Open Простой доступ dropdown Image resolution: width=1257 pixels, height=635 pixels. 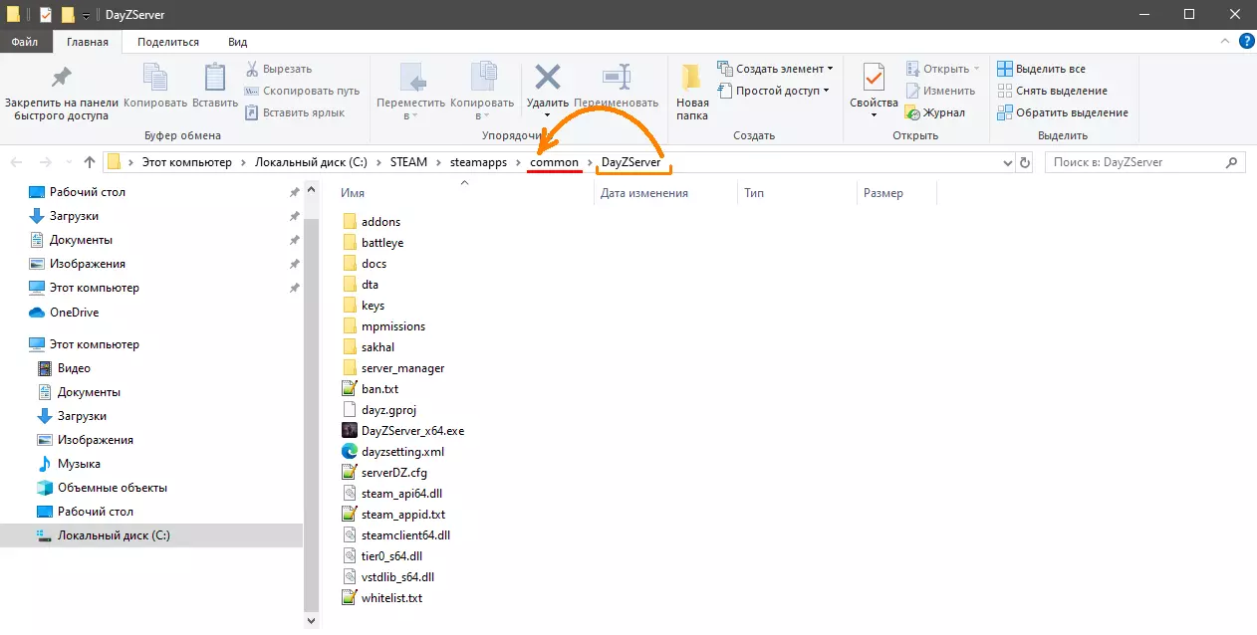[x=773, y=91]
